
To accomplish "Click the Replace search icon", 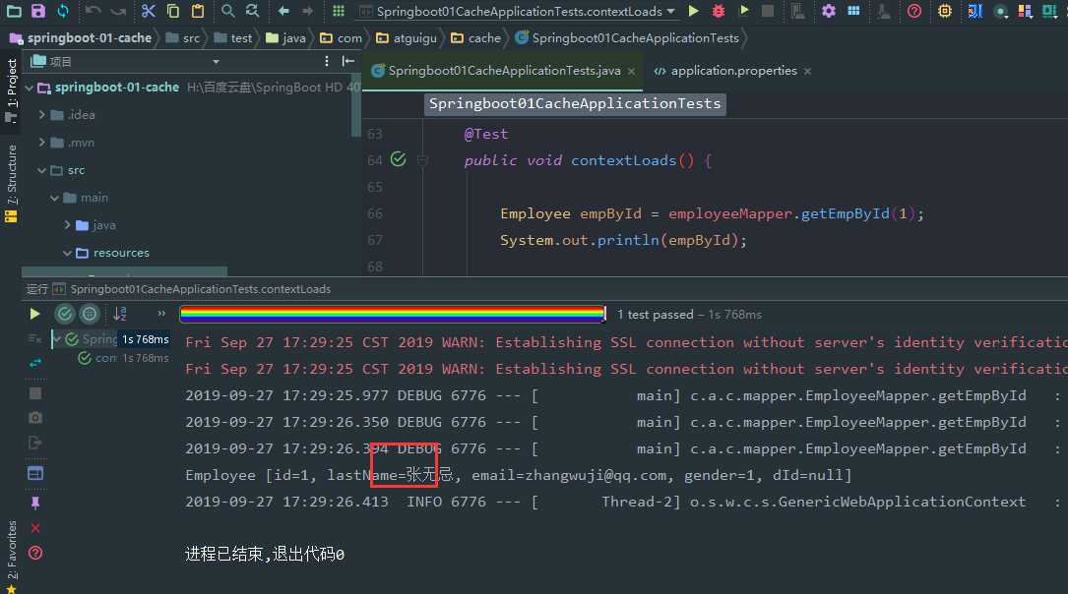I will click(252, 11).
